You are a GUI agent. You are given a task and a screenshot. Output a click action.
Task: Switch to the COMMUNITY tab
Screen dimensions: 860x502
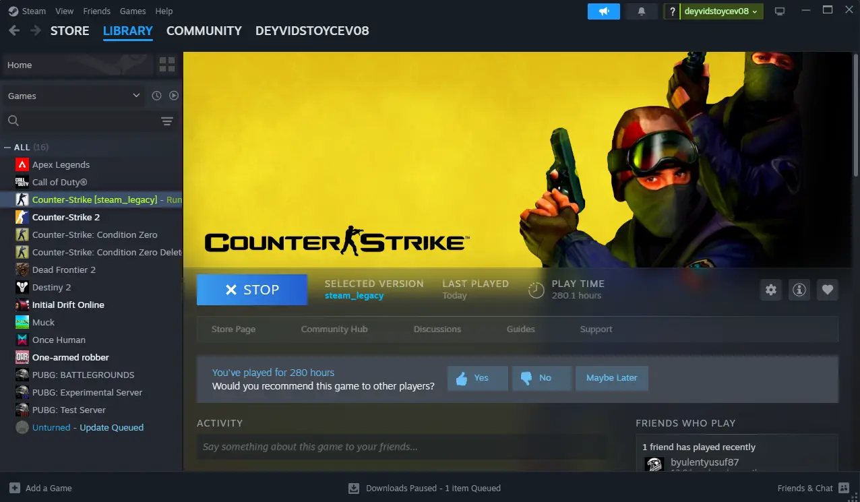[204, 31]
